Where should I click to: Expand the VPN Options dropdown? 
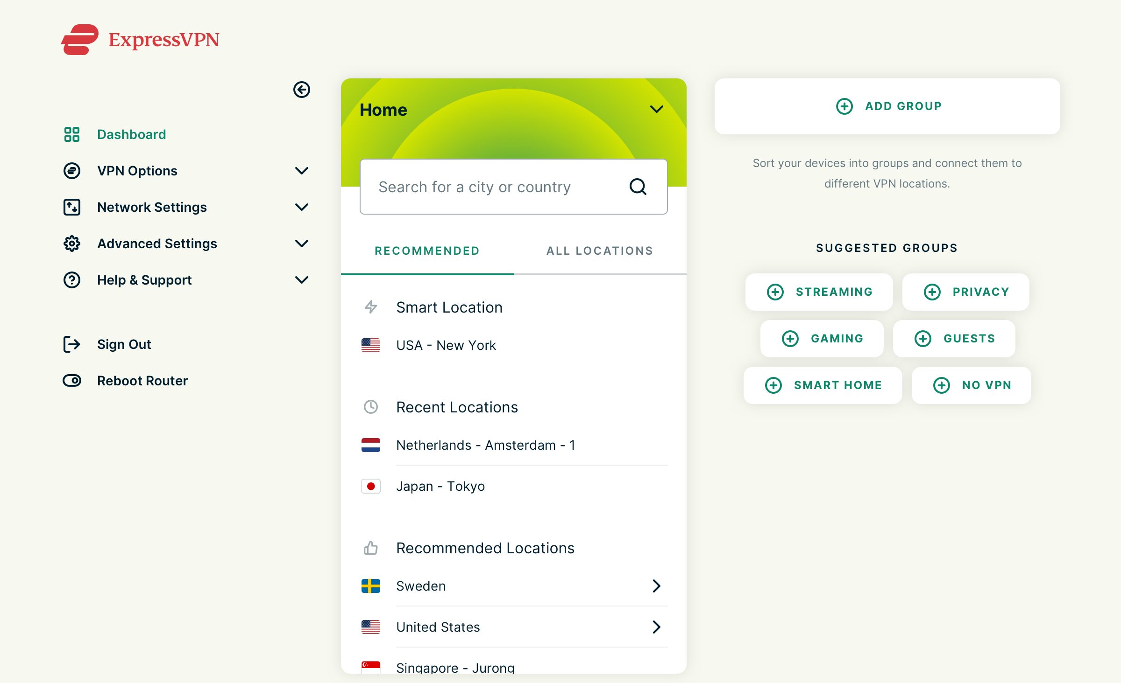(x=302, y=170)
